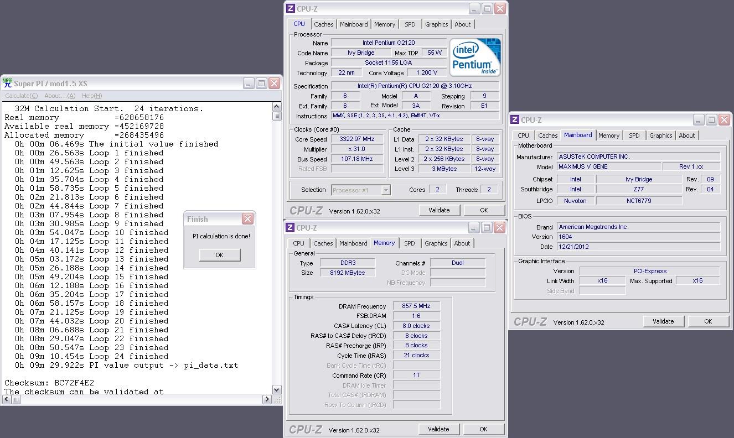Click OK in the bottom Memory CPU-Z window

click(x=483, y=429)
